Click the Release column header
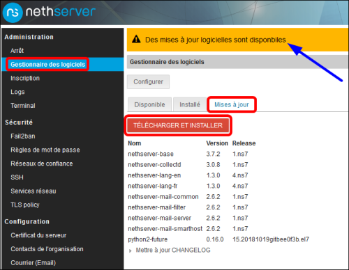The width and height of the screenshot is (349, 270). (x=244, y=143)
